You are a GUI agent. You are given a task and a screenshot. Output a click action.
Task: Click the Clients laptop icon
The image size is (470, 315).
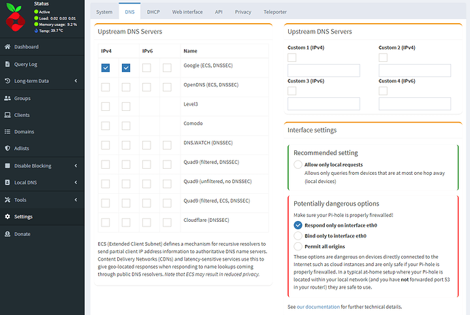click(7, 115)
